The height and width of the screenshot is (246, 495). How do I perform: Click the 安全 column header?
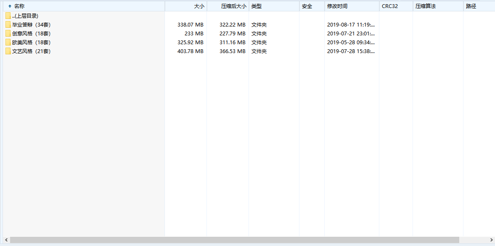307,6
